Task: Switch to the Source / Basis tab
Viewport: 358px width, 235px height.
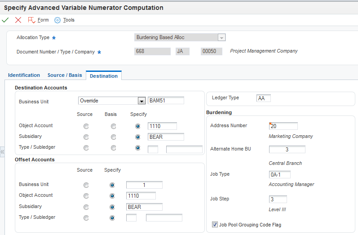Action: coord(65,75)
